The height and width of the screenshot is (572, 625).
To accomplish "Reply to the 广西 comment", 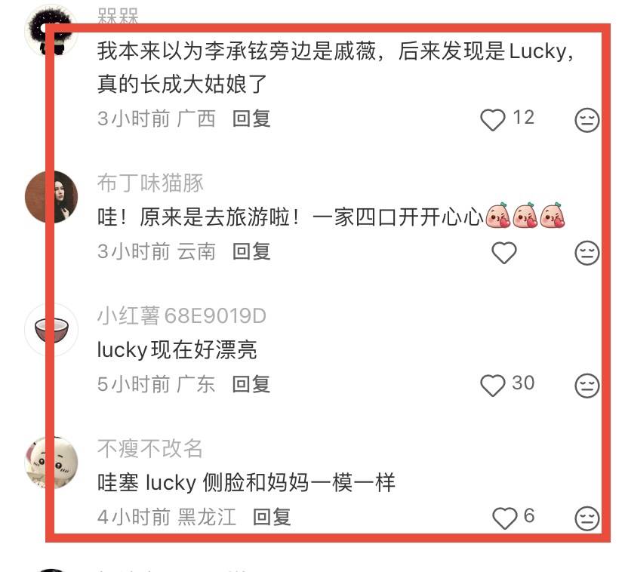I will point(251,118).
